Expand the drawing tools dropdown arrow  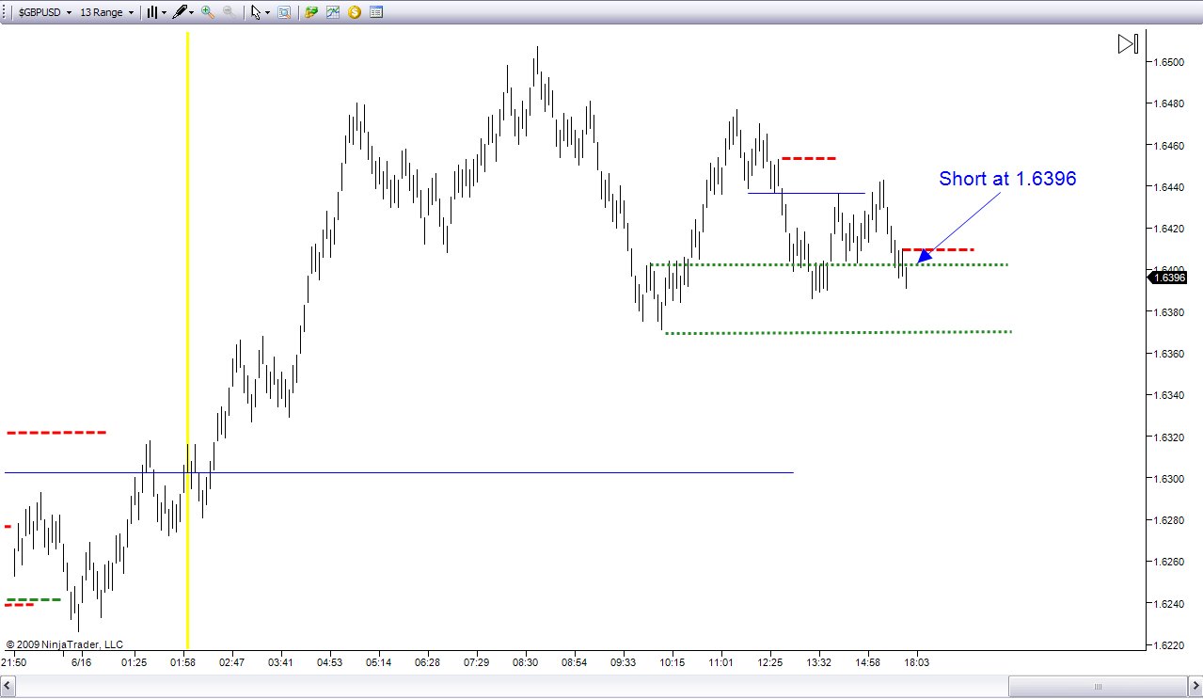(192, 13)
